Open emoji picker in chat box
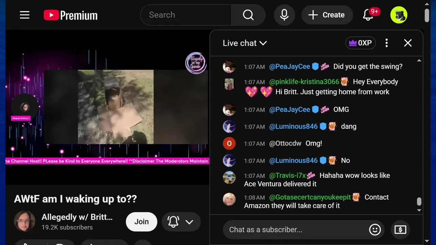 tap(375, 230)
